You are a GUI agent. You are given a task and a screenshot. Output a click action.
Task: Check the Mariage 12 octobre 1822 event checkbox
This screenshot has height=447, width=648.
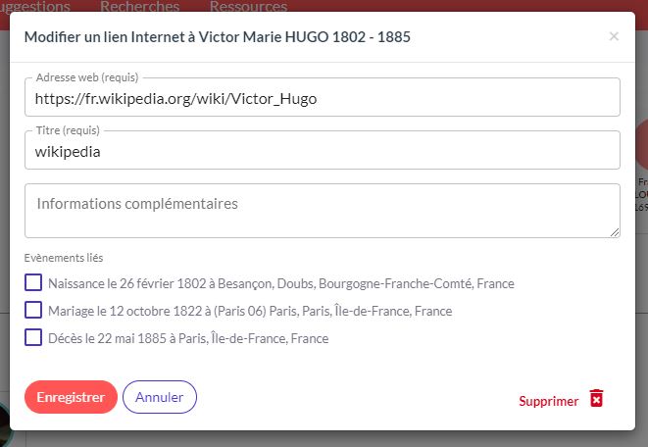click(x=33, y=310)
